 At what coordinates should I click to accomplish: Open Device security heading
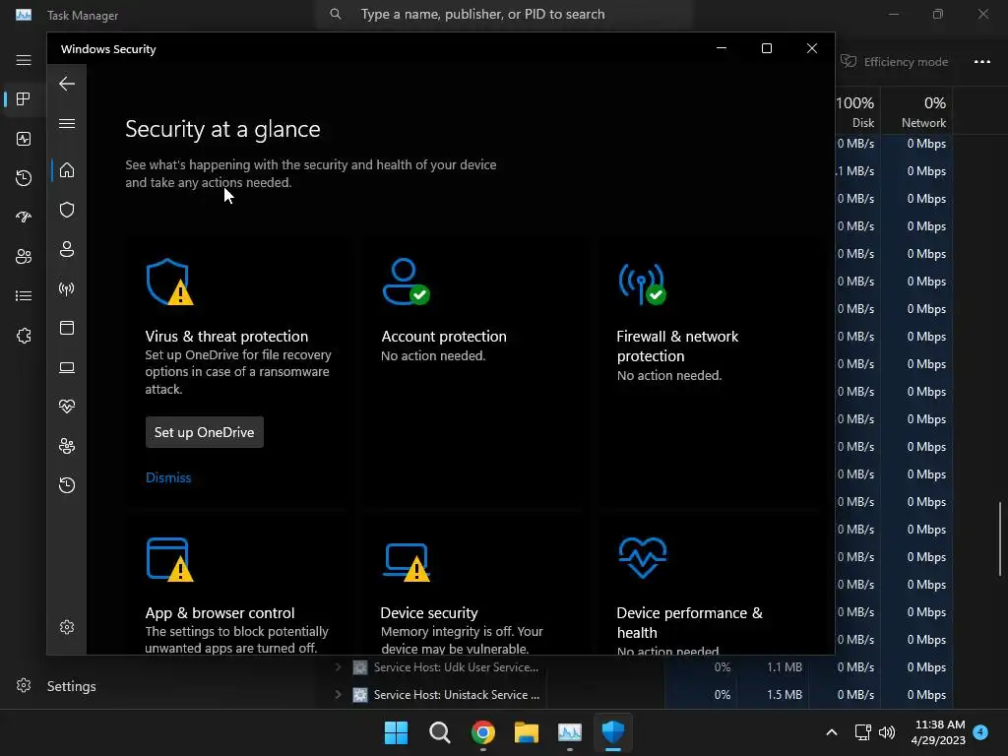point(429,612)
